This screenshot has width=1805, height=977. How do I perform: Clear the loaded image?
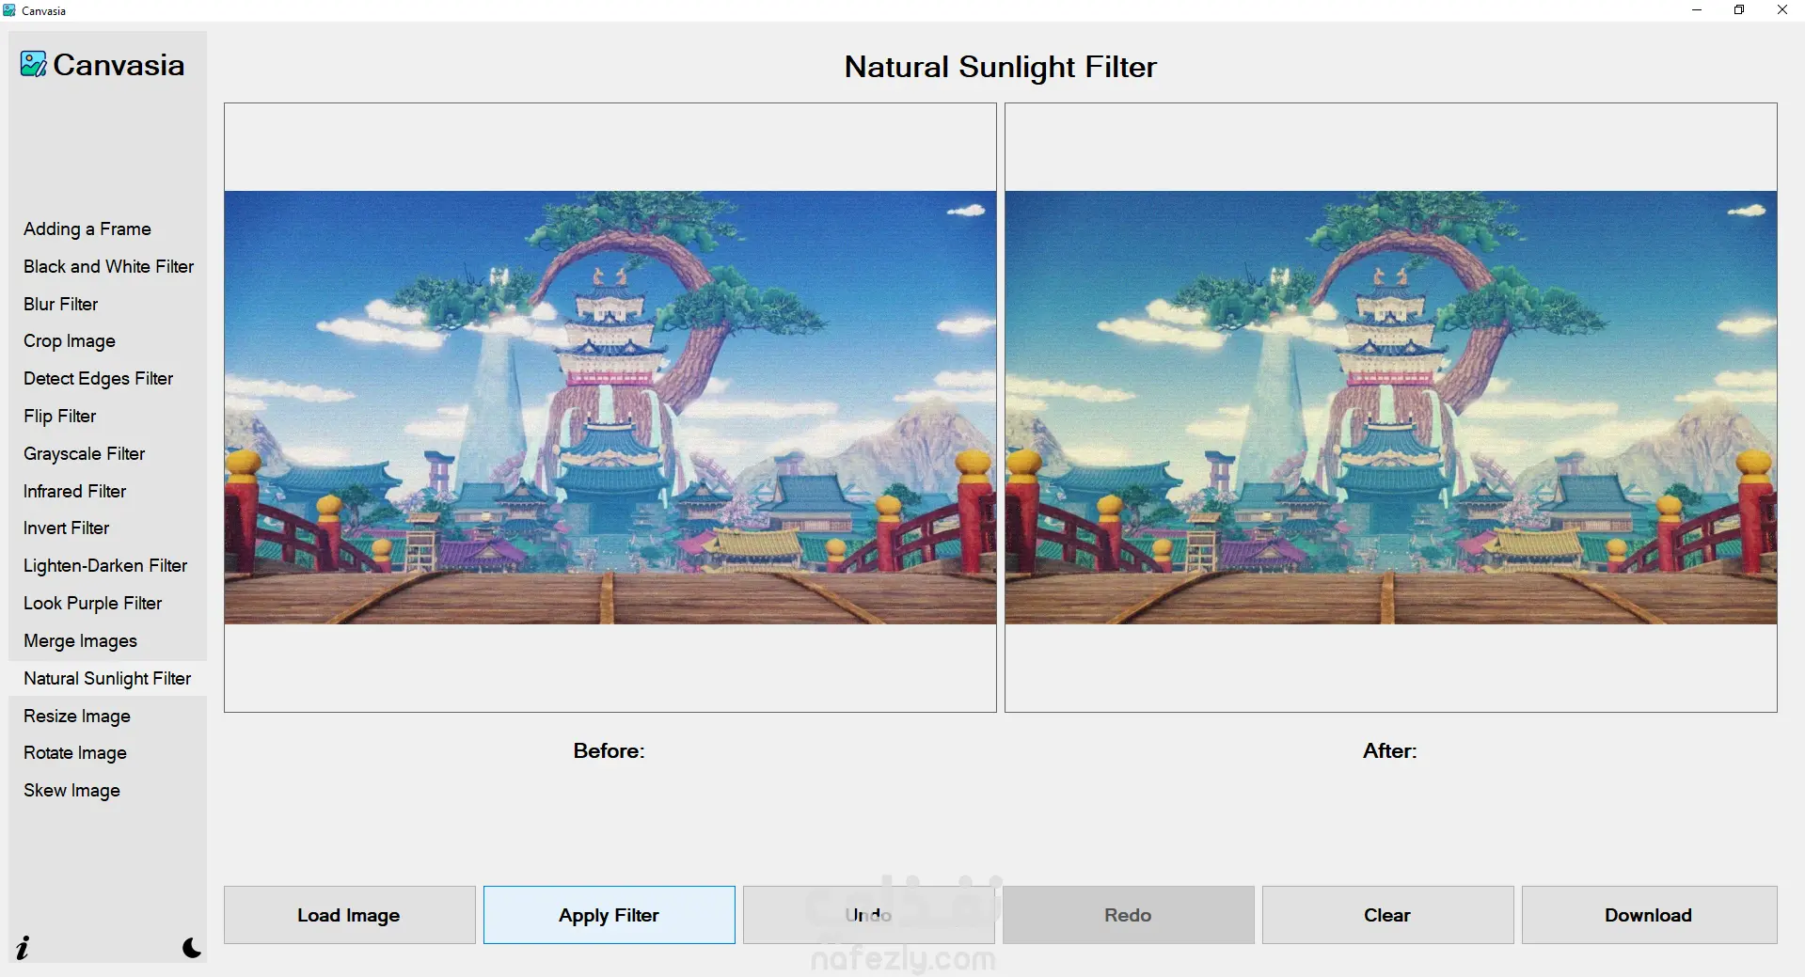1388,915
